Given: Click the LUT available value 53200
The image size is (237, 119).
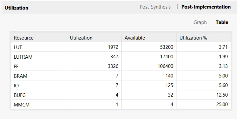Looking at the screenshot, I should pyautogui.click(x=167, y=47).
